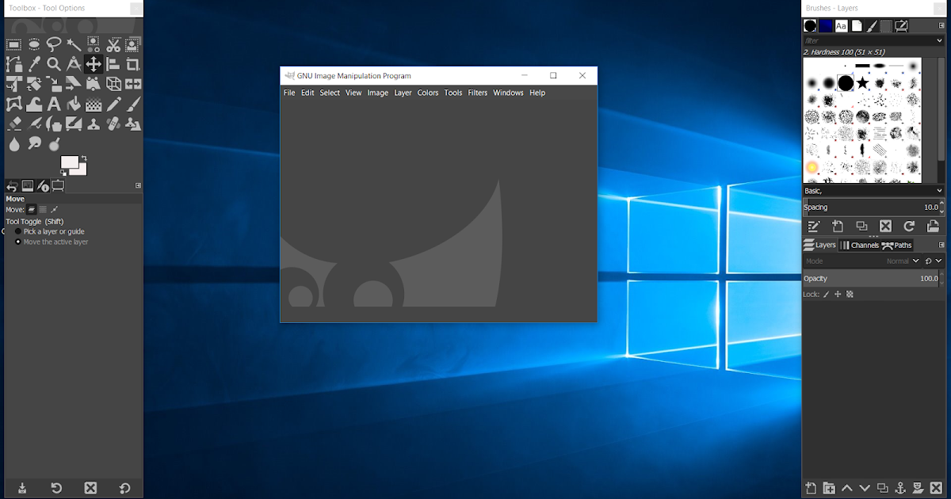
Task: Pick the Color Picker tool
Action: (x=33, y=65)
